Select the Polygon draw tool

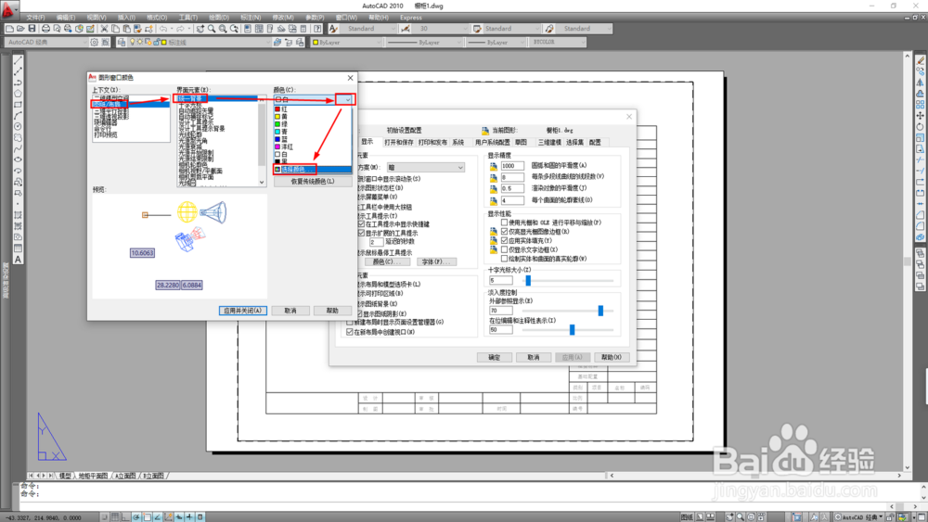18,94
